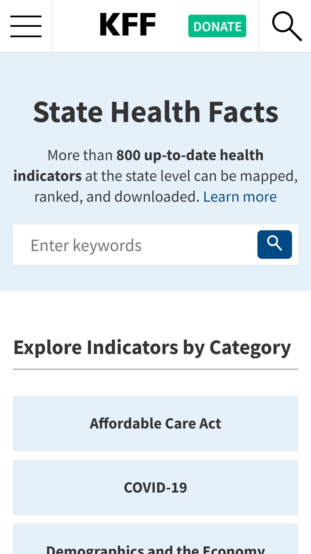Open the hamburger navigation menu
Viewport: 311px width, 554px height.
click(x=26, y=26)
